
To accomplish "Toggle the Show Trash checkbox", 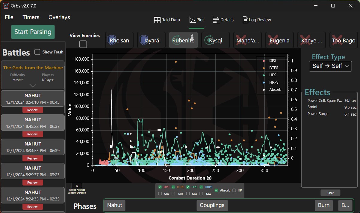I will tap(37, 52).
